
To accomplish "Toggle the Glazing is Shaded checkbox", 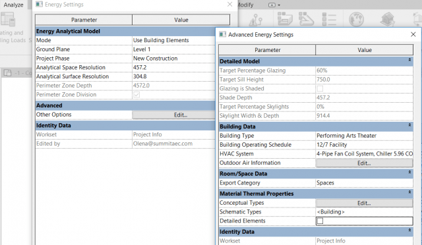I will (320, 88).
